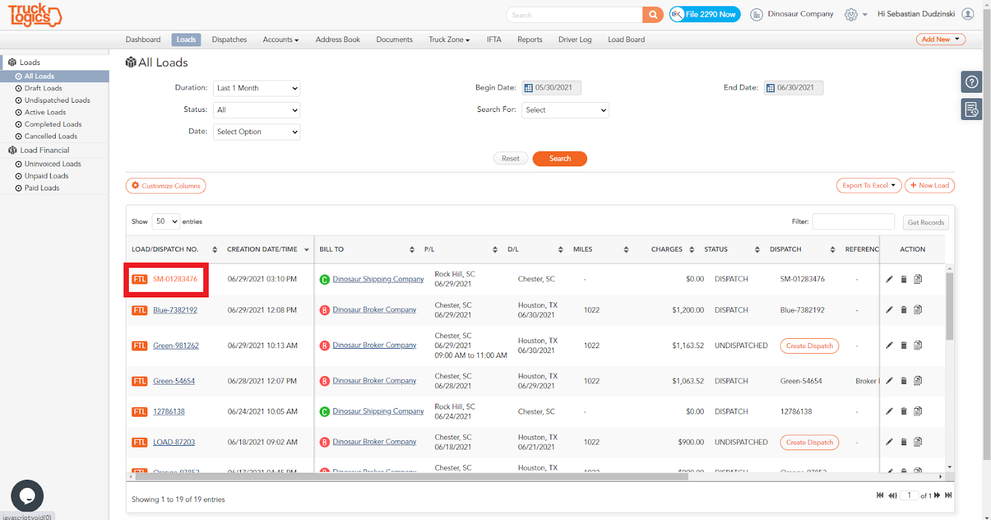The width and height of the screenshot is (991, 520).
Task: Open the Driver Log tab
Action: point(575,40)
